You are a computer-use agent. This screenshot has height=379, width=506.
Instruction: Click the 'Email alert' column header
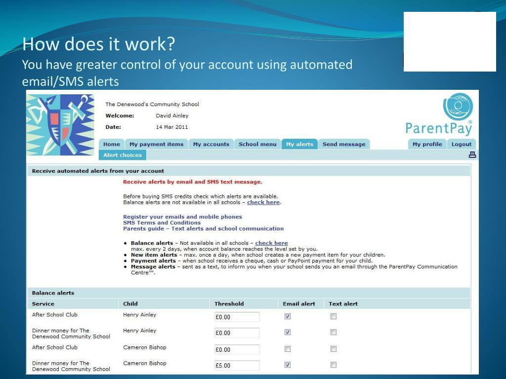(299, 303)
